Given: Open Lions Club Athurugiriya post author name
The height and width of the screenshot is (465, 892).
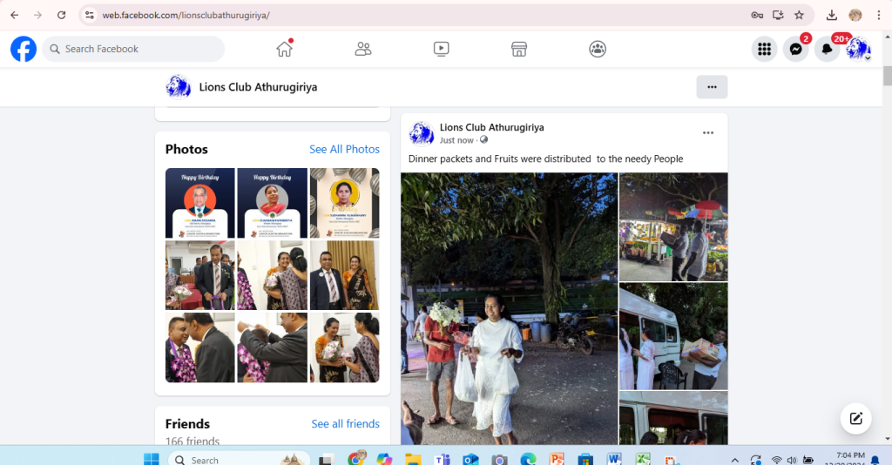Looking at the screenshot, I should coord(491,127).
